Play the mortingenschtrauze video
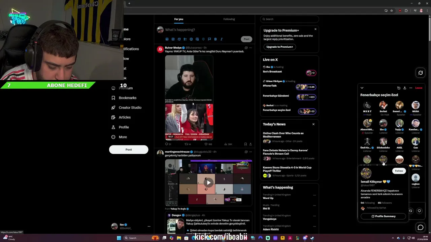431x242 pixels. coord(208,183)
